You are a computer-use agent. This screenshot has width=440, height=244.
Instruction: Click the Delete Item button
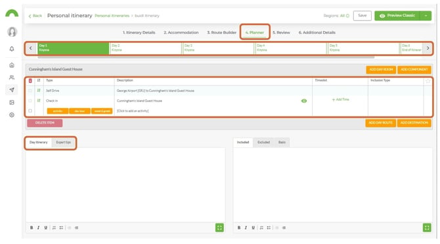[x=45, y=123]
